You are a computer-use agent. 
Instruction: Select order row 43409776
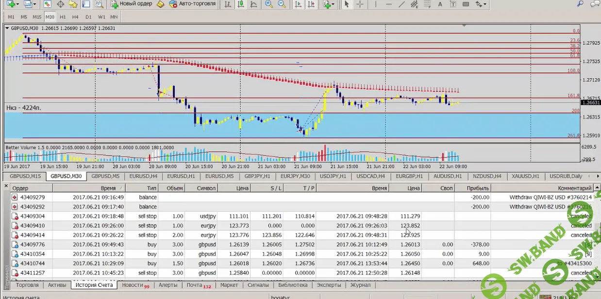pos(32,245)
